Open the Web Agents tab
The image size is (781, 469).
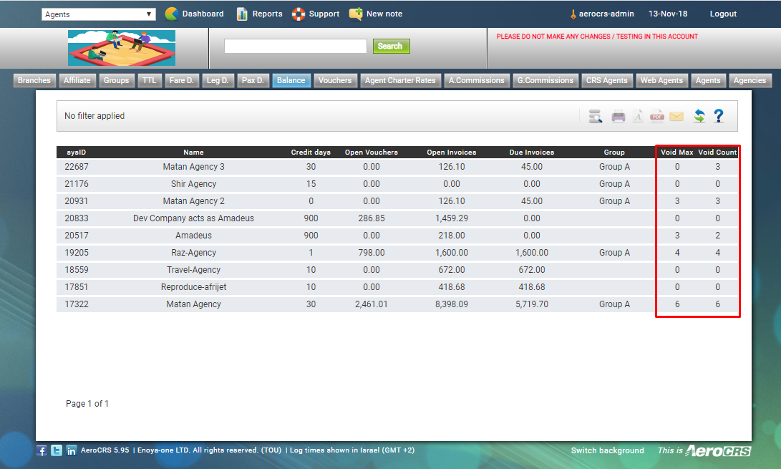coord(662,81)
